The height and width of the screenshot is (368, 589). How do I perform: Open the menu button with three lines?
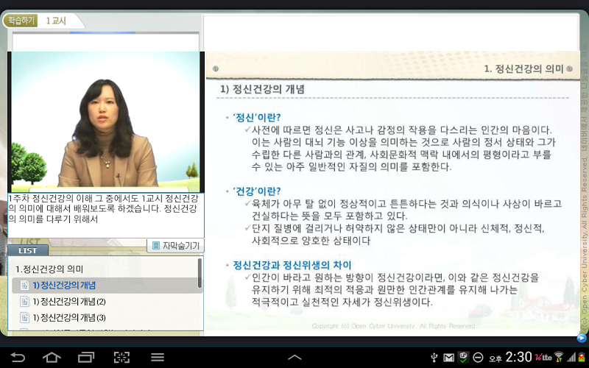[158, 357]
